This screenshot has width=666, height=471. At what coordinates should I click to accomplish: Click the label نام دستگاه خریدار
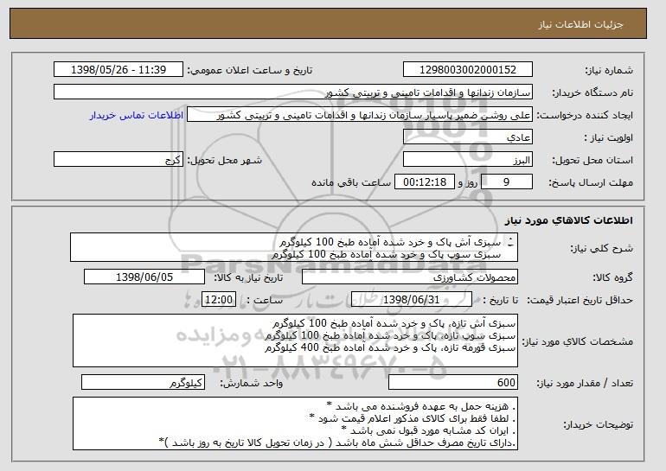[x=592, y=92]
